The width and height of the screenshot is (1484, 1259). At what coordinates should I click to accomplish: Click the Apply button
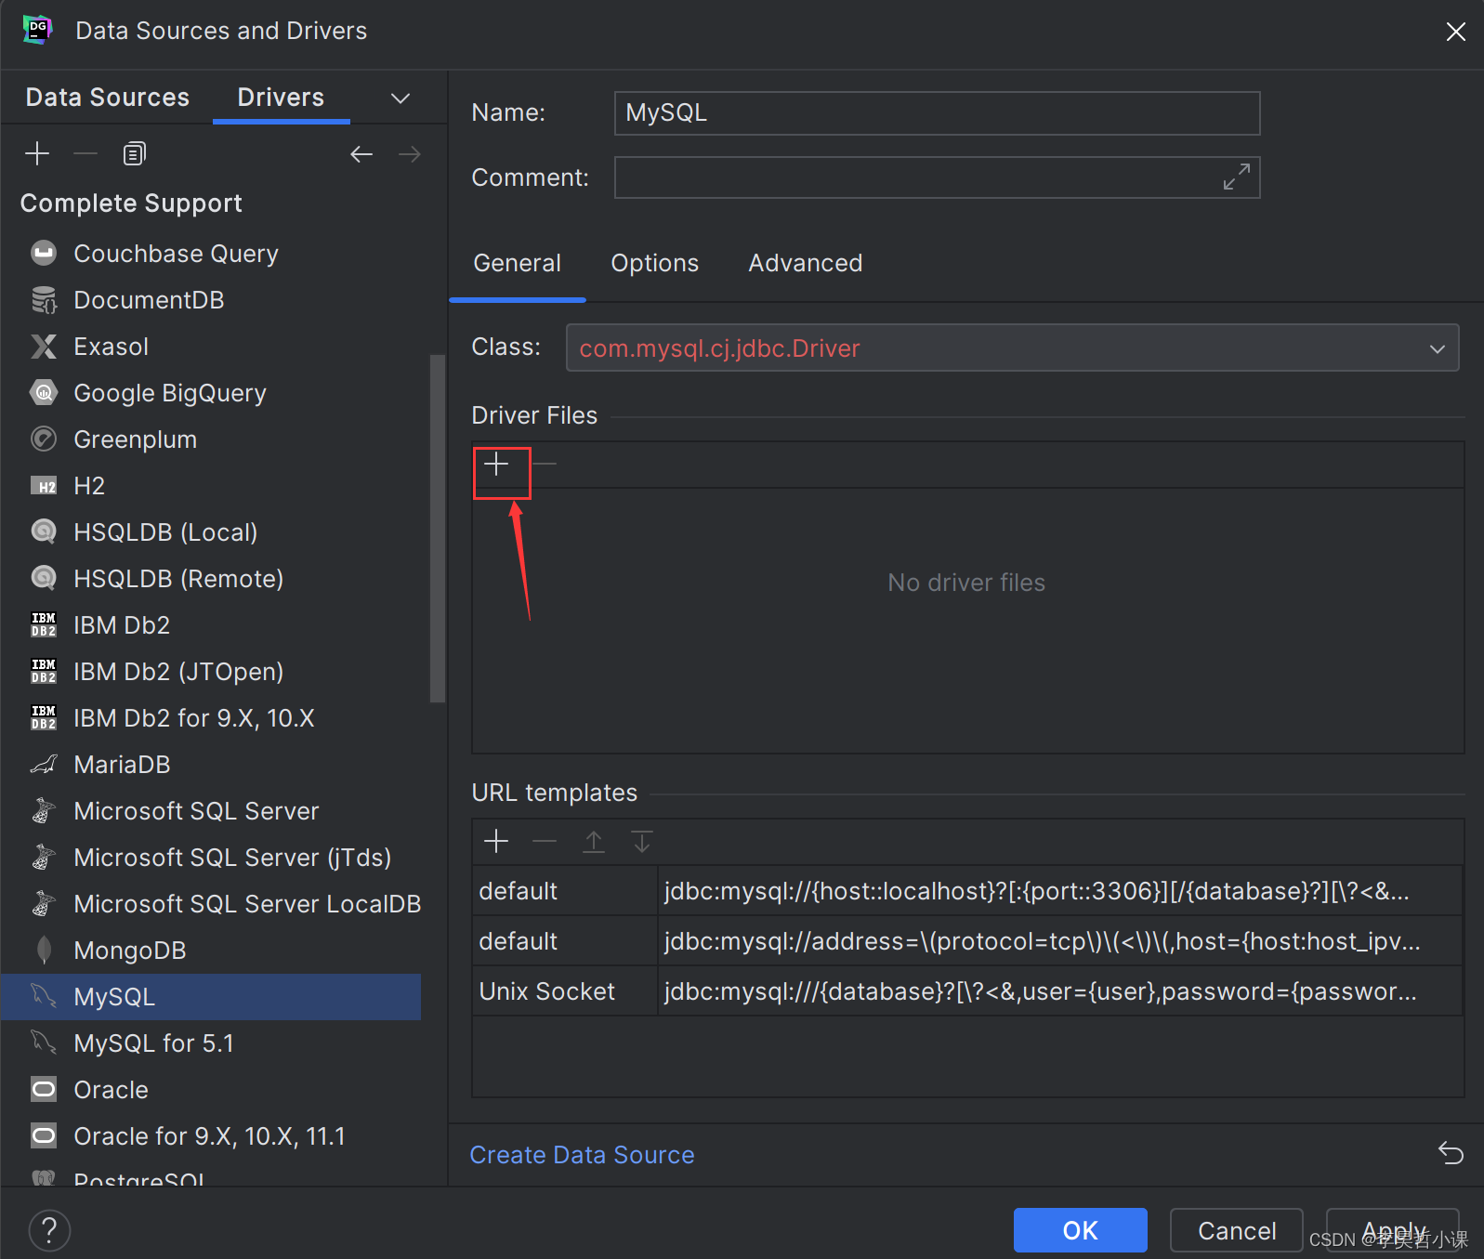[1393, 1230]
